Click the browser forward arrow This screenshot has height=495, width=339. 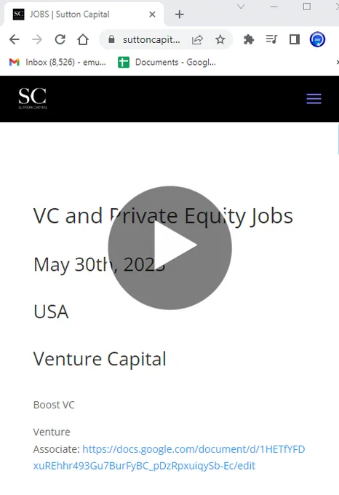(x=37, y=39)
